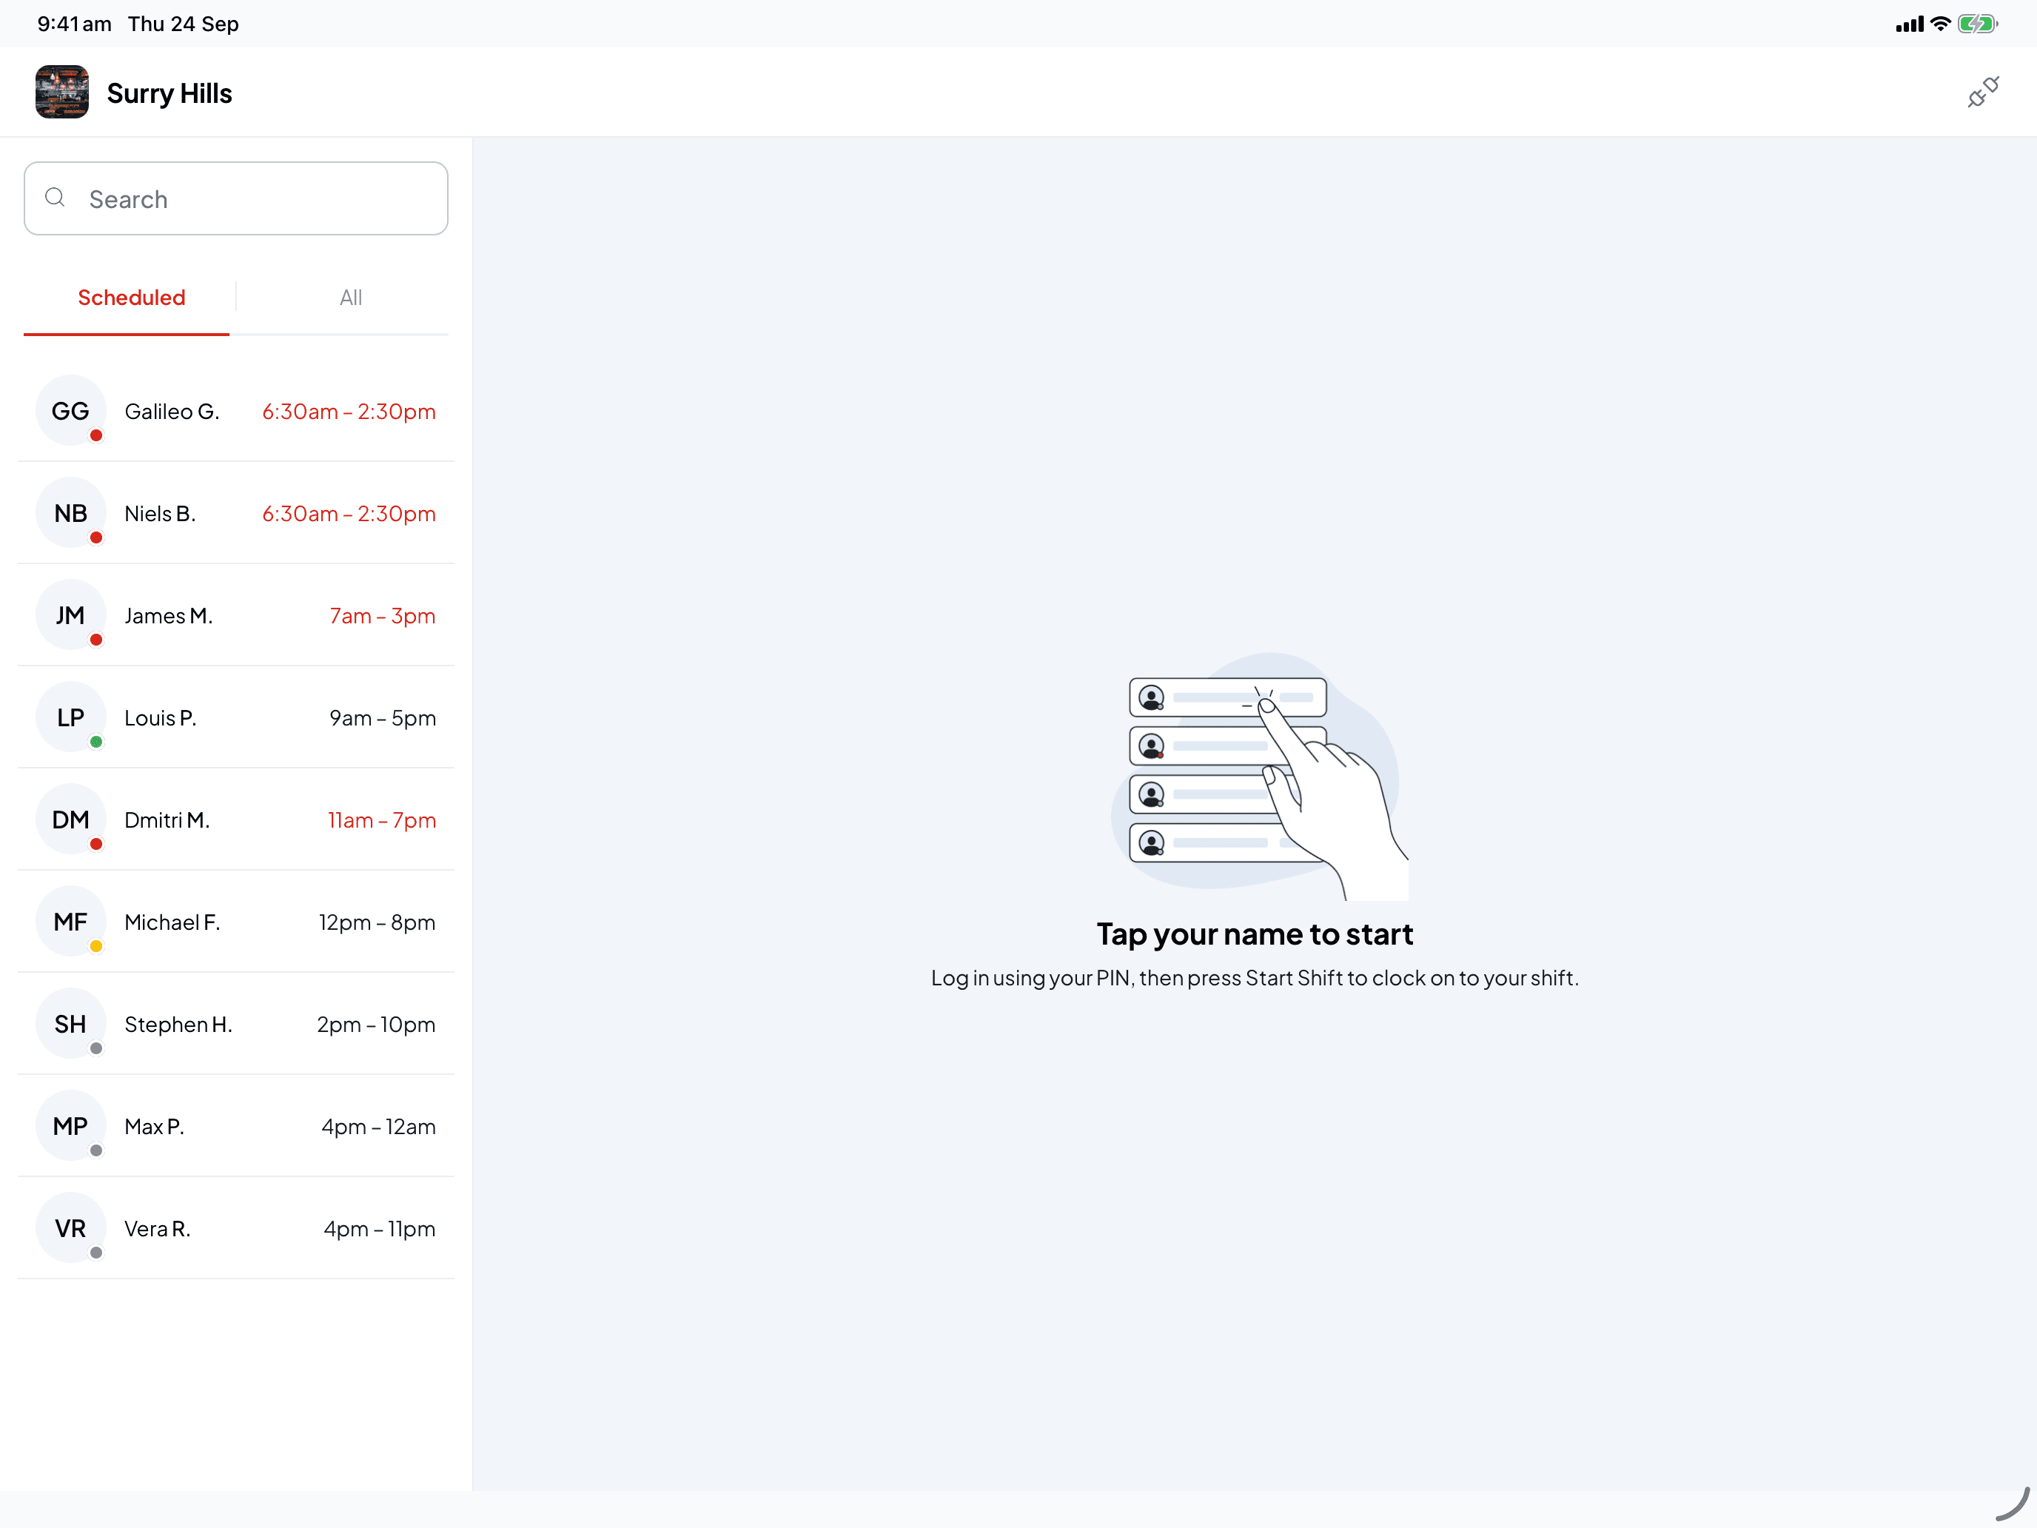Click the 7am – 3pm shift time
The height and width of the screenshot is (1528, 2037).
click(x=383, y=616)
